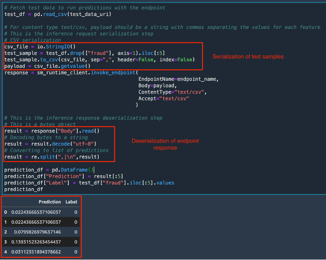Image resolution: width=326 pixels, height=260 pixels.
Task: Click the test_sample drop fraud line
Action: tap(85, 53)
